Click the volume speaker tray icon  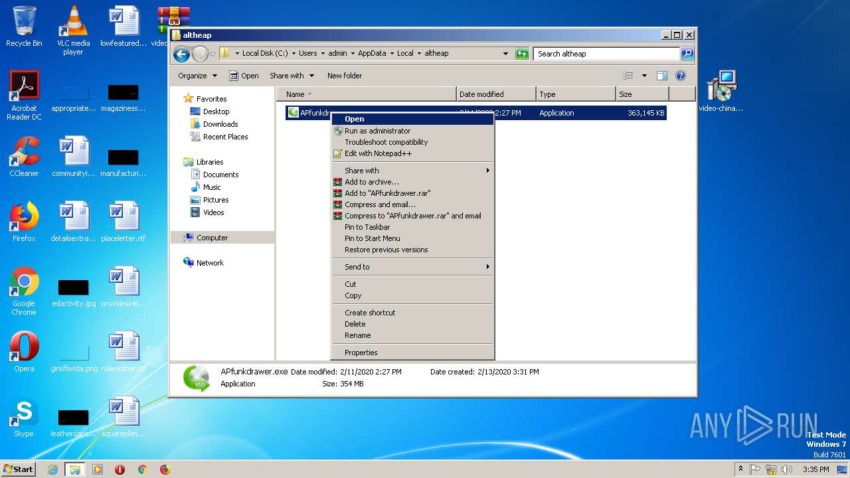(x=787, y=469)
